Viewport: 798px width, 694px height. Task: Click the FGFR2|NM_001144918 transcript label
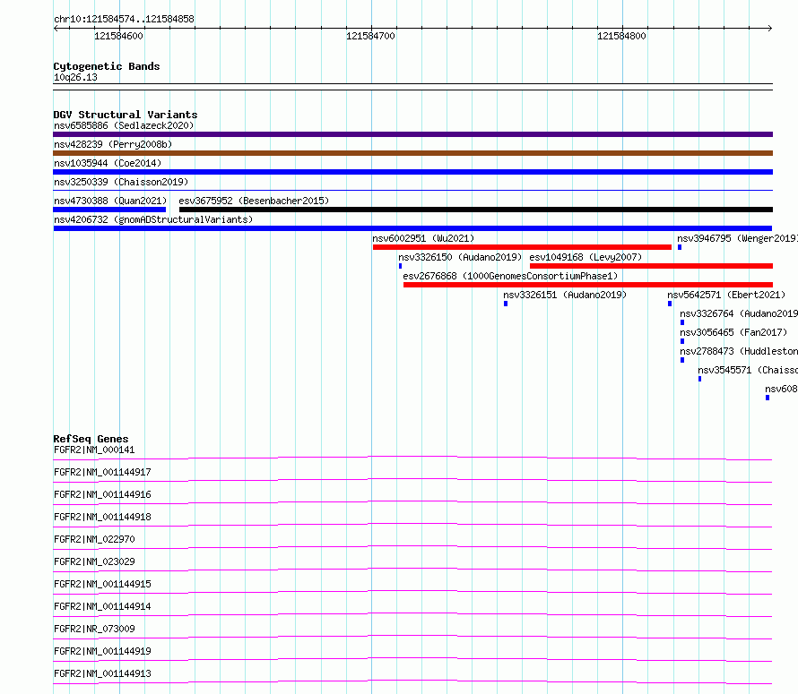pos(102,517)
